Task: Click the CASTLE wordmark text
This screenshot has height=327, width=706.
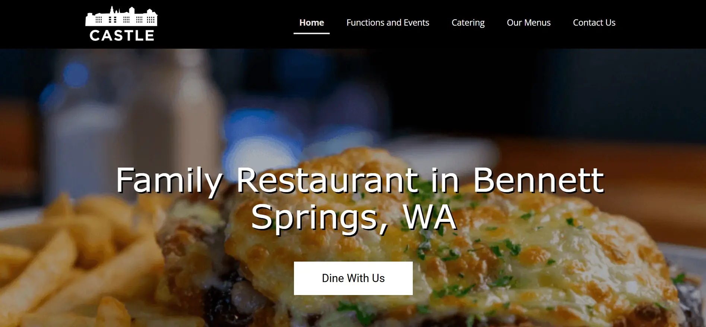Action: (122, 36)
